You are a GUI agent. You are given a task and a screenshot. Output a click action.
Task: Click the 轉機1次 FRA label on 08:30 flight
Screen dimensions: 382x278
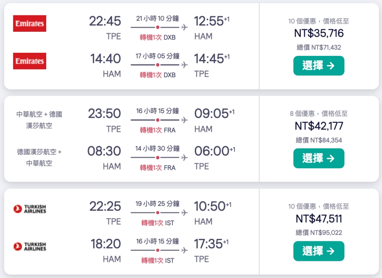click(158, 168)
